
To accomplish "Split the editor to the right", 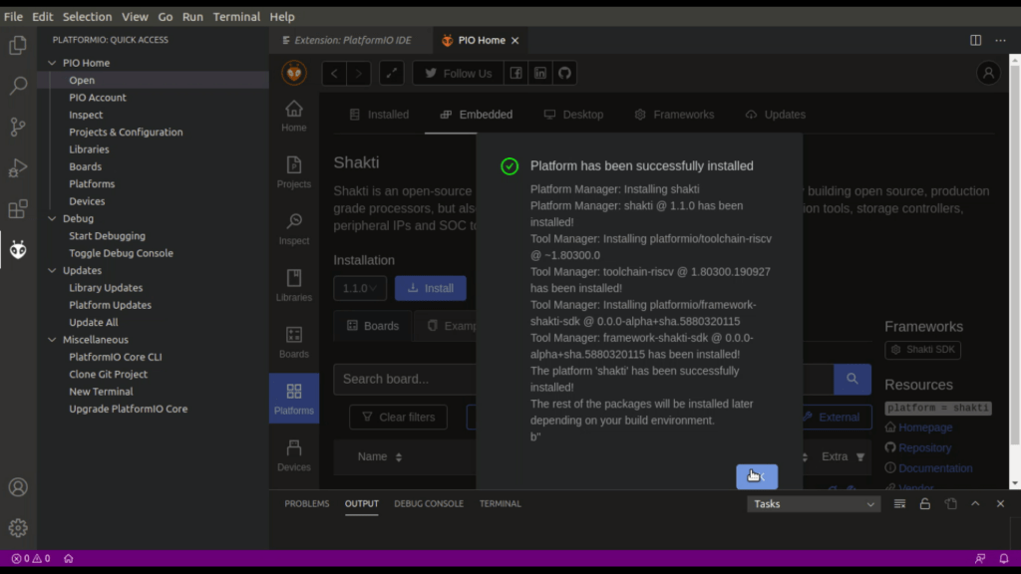I will (x=975, y=40).
